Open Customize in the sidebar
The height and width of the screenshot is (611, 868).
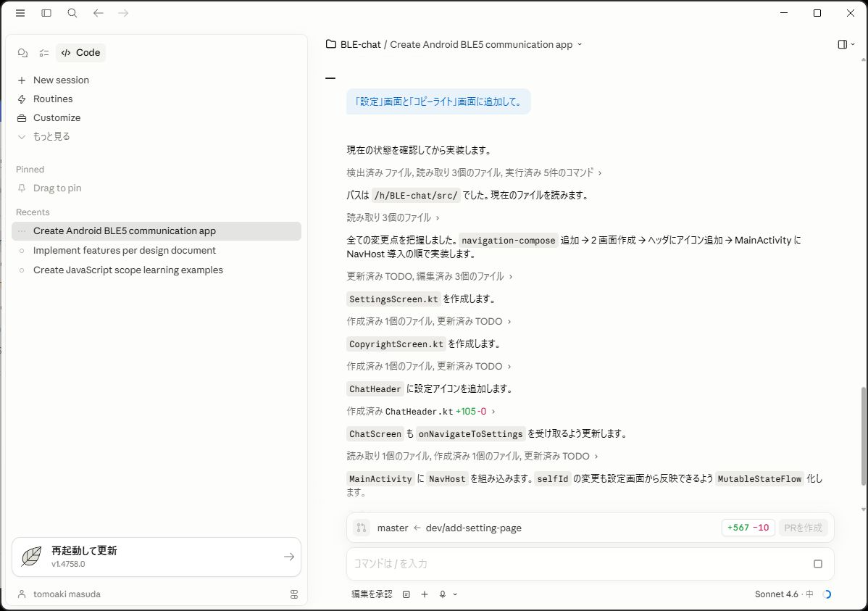[57, 118]
